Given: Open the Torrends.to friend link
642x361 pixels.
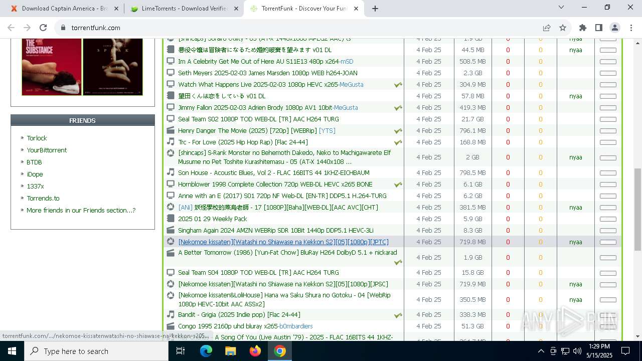Looking at the screenshot, I should point(43,198).
